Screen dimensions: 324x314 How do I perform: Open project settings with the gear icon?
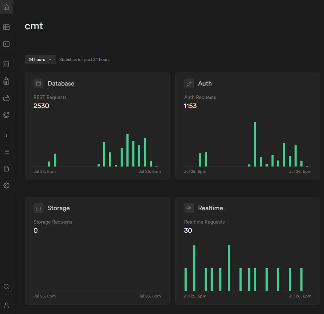[6, 186]
